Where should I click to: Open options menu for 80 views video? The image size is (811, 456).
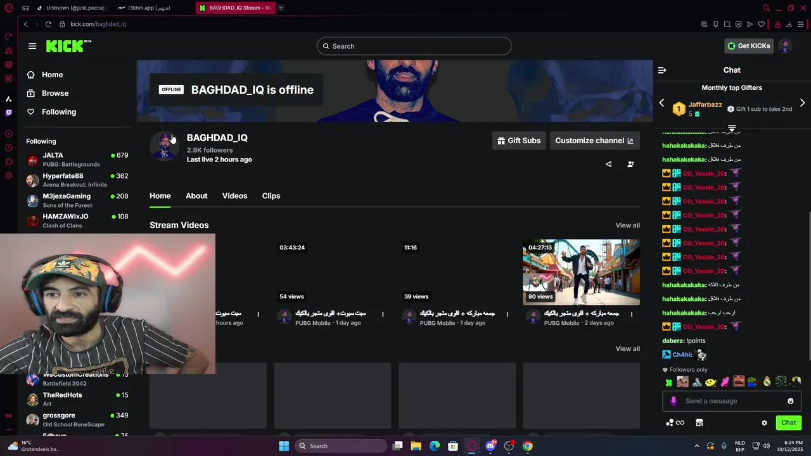point(632,314)
